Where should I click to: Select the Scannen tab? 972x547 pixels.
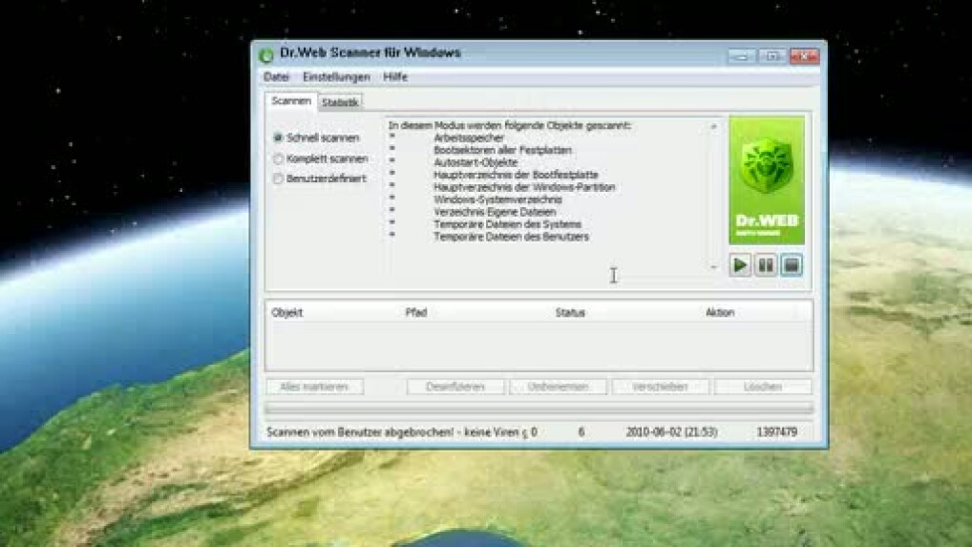[x=290, y=101]
